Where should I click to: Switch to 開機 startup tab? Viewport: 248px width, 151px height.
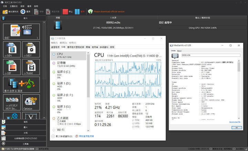coord(88,47)
